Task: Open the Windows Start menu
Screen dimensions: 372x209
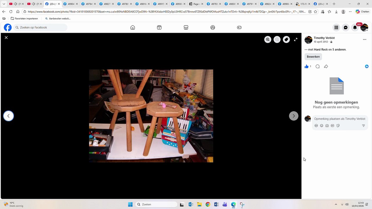Action: [x=130, y=204]
